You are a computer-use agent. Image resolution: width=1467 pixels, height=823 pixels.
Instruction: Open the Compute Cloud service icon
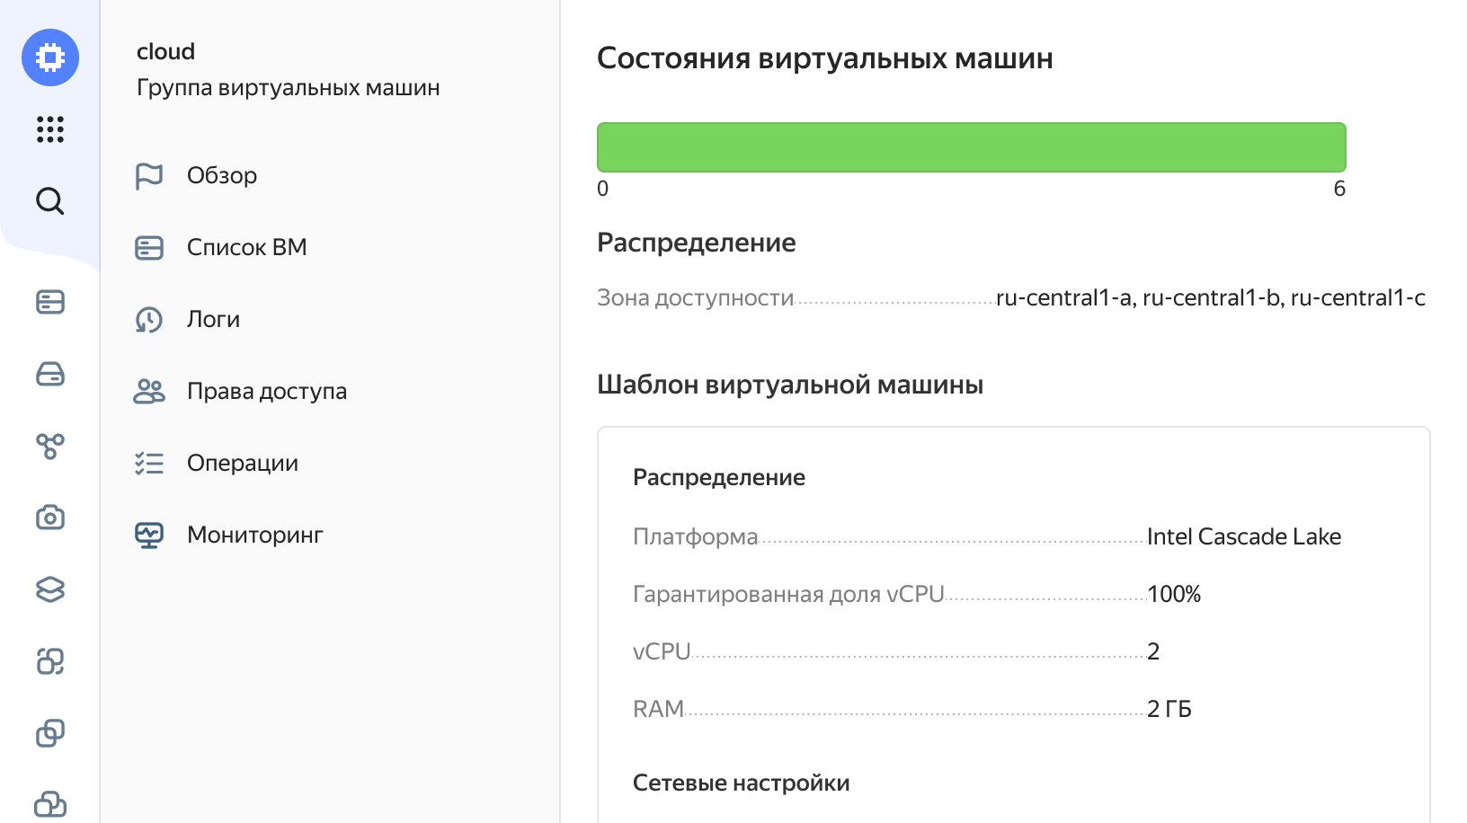[50, 58]
